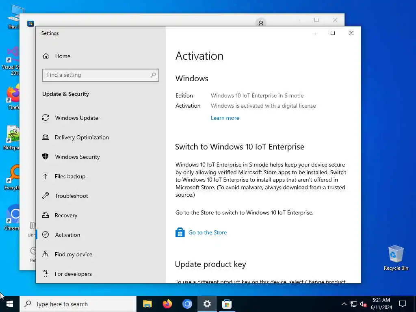Open Home in Settings sidebar
Viewport: 416px width, 312px height.
(101, 56)
